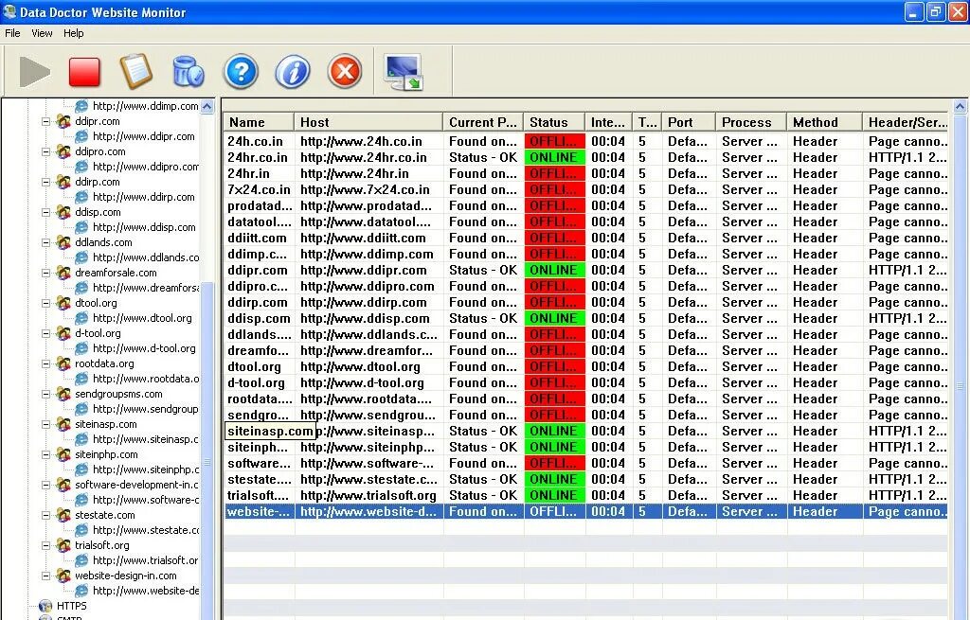Click the recycle bin delete toolbar icon
The image size is (970, 620).
tap(189, 71)
